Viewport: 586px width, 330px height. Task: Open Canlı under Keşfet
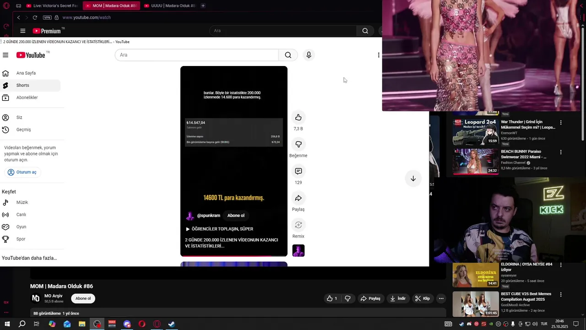coord(30,214)
